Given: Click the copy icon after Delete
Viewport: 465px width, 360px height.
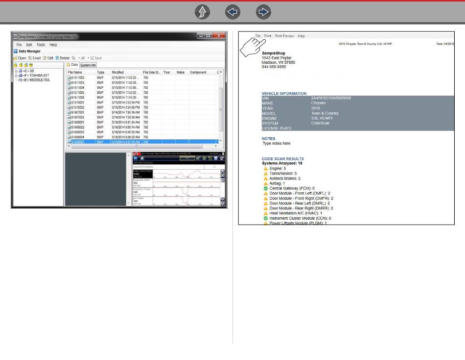Looking at the screenshot, I should tap(73, 58).
